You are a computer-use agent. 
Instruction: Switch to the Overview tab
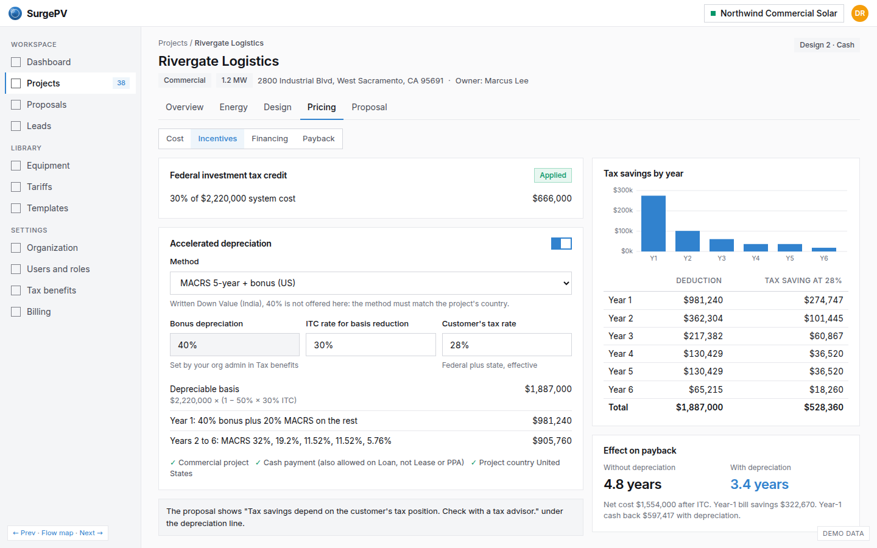click(x=185, y=107)
